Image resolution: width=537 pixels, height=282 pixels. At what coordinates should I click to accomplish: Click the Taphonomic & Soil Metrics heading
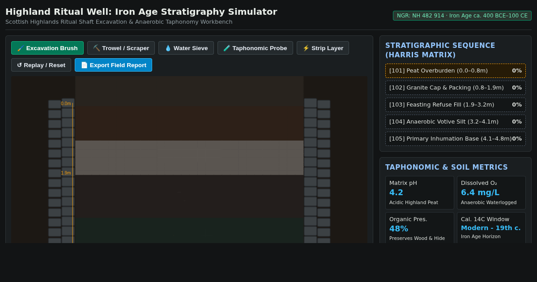click(x=447, y=167)
